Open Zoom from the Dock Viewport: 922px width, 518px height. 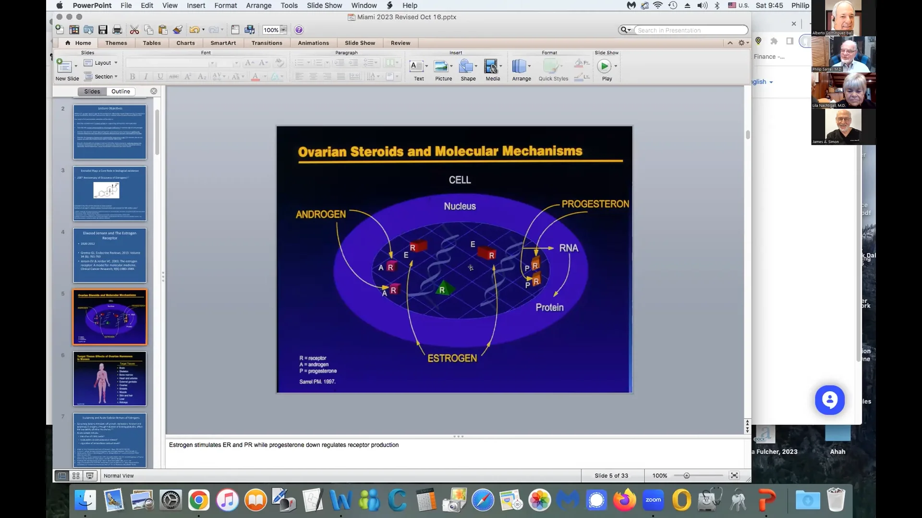(653, 500)
